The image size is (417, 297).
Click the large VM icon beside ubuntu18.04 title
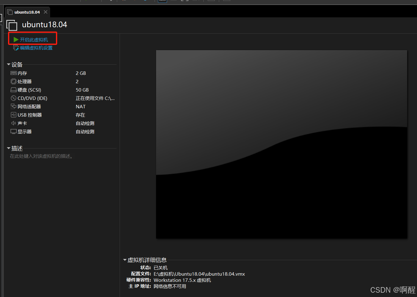[x=12, y=25]
